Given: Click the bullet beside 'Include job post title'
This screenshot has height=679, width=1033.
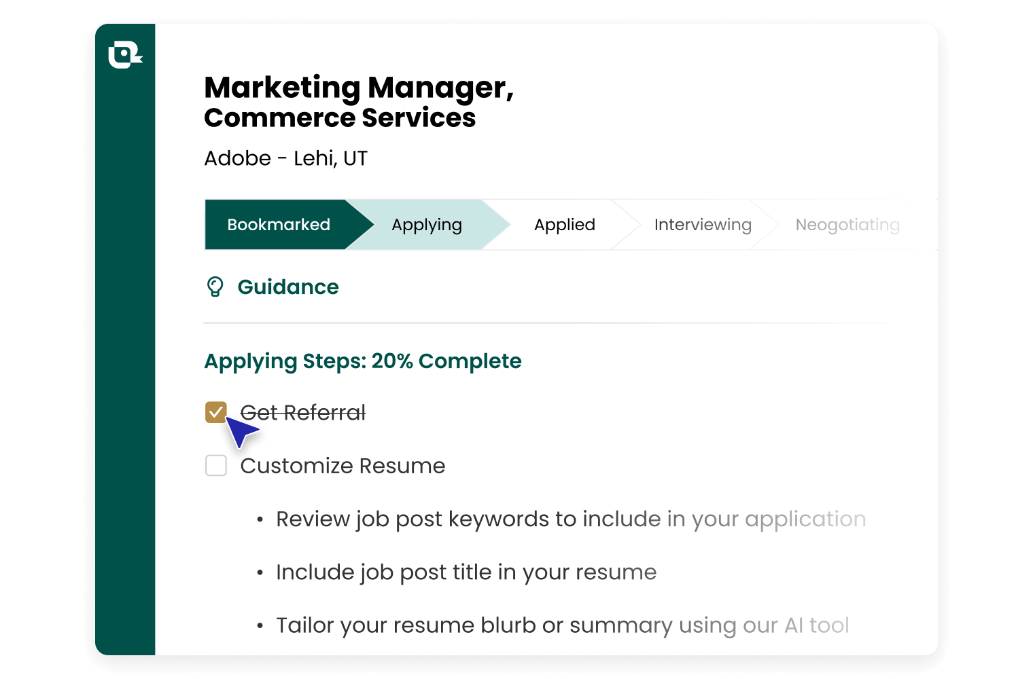Looking at the screenshot, I should coord(260,572).
